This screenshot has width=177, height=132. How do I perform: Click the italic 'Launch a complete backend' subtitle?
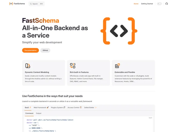pyautogui.click(x=57, y=101)
